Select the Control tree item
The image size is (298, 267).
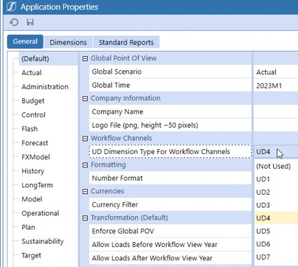click(33, 115)
